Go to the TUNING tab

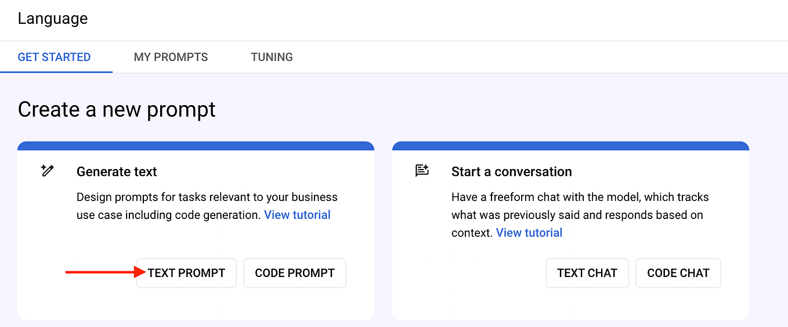[x=272, y=57]
